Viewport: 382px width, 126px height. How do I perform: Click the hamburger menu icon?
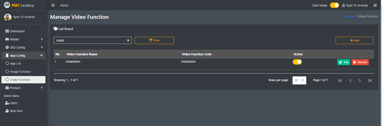tap(53, 5)
